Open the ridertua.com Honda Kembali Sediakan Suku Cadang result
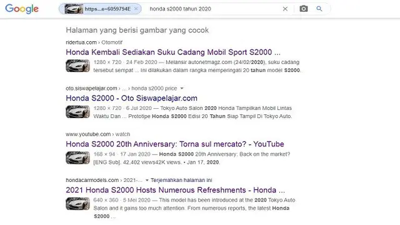 [x=173, y=52]
